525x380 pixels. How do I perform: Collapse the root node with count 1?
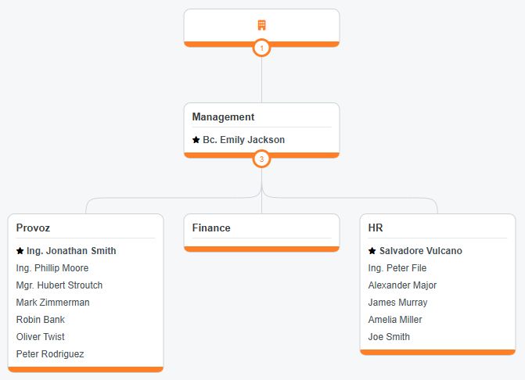coord(261,48)
